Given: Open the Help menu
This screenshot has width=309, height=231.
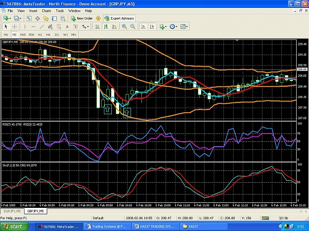Looking at the screenshot, I should point(88,11).
